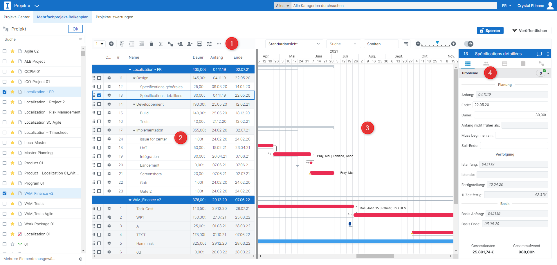Image resolution: width=557 pixels, height=265 pixels.
Task: Toggle the details panel switch
Action: click(x=468, y=44)
